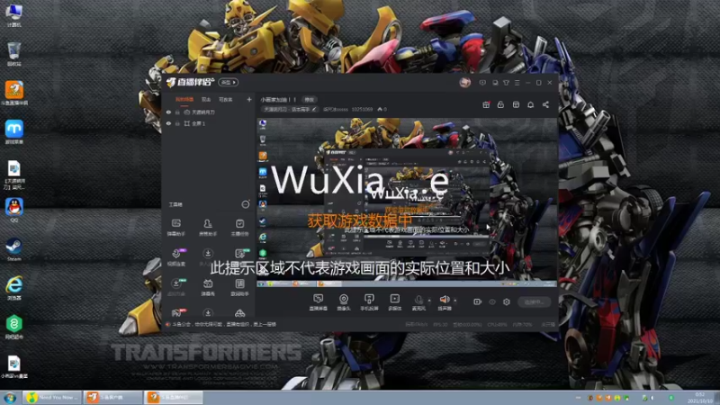Click the taskbar clock
720x405 pixels.
(700, 398)
